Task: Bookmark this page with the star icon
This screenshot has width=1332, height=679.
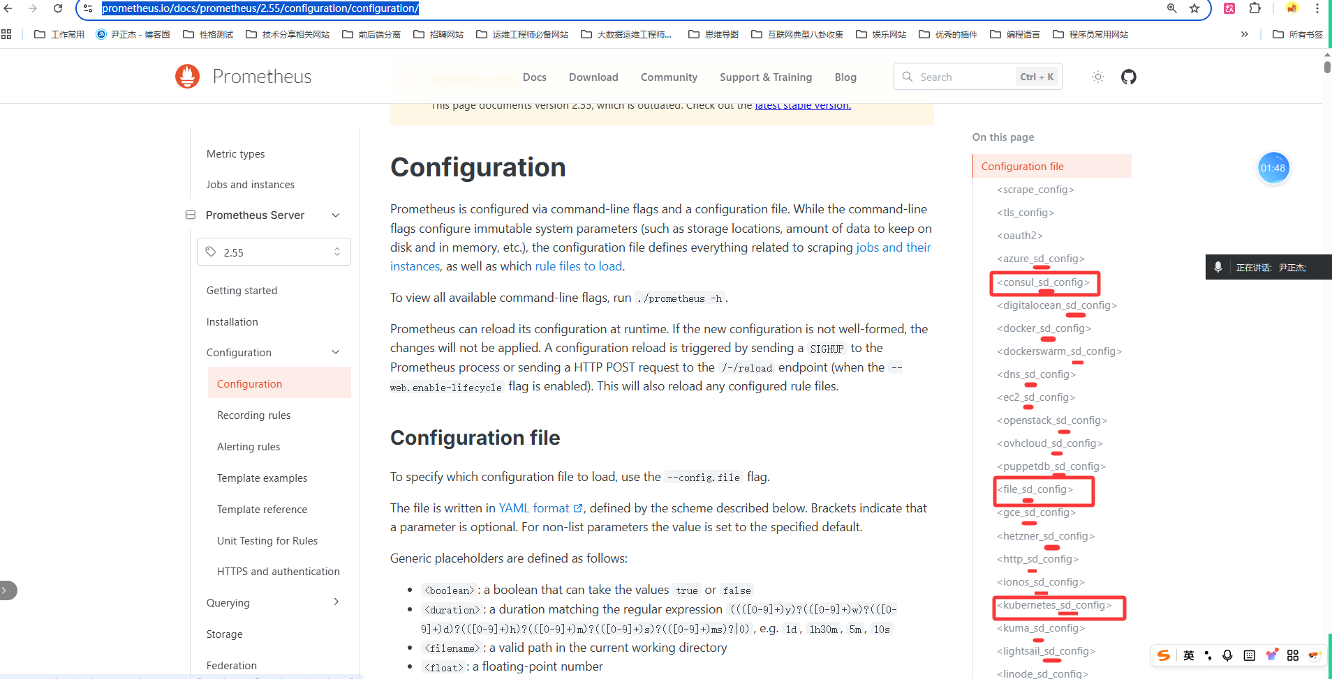Action: click(x=1194, y=8)
